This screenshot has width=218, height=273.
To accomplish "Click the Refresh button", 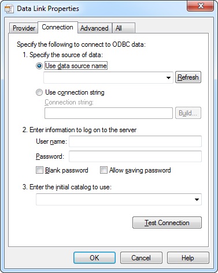I will (x=188, y=77).
